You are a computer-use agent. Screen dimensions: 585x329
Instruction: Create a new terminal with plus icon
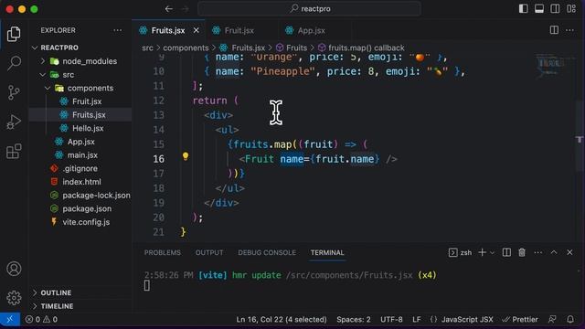pyautogui.click(x=482, y=252)
